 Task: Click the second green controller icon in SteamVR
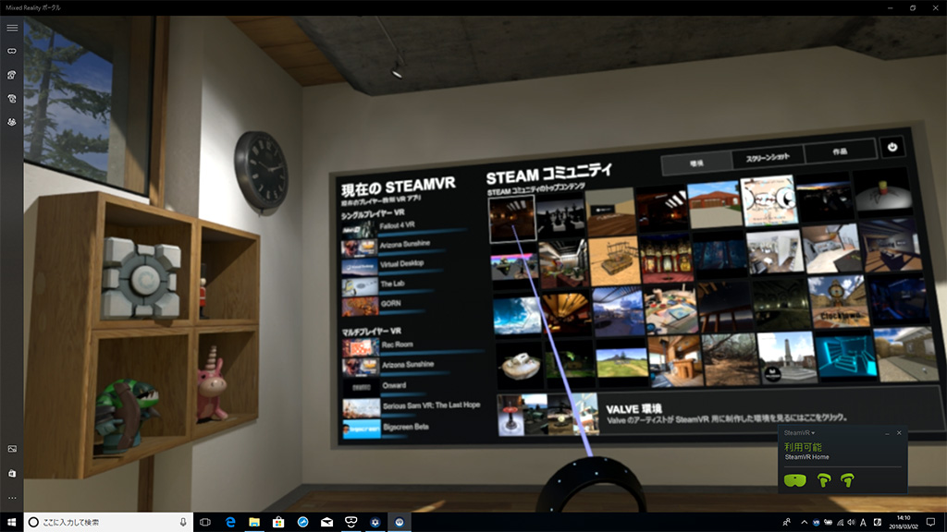tap(847, 480)
